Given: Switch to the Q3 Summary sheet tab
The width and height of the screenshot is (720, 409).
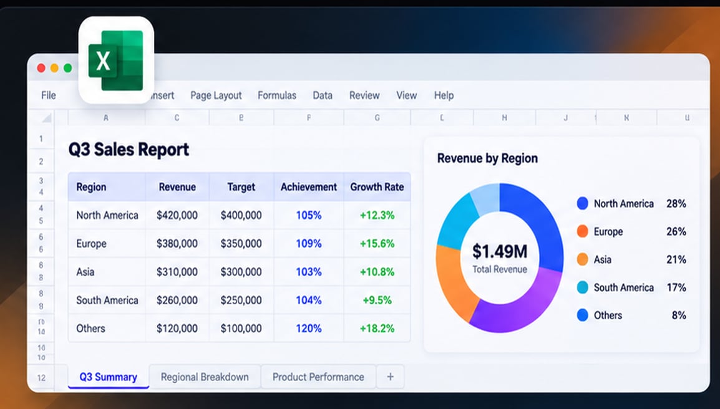Looking at the screenshot, I should [x=109, y=377].
